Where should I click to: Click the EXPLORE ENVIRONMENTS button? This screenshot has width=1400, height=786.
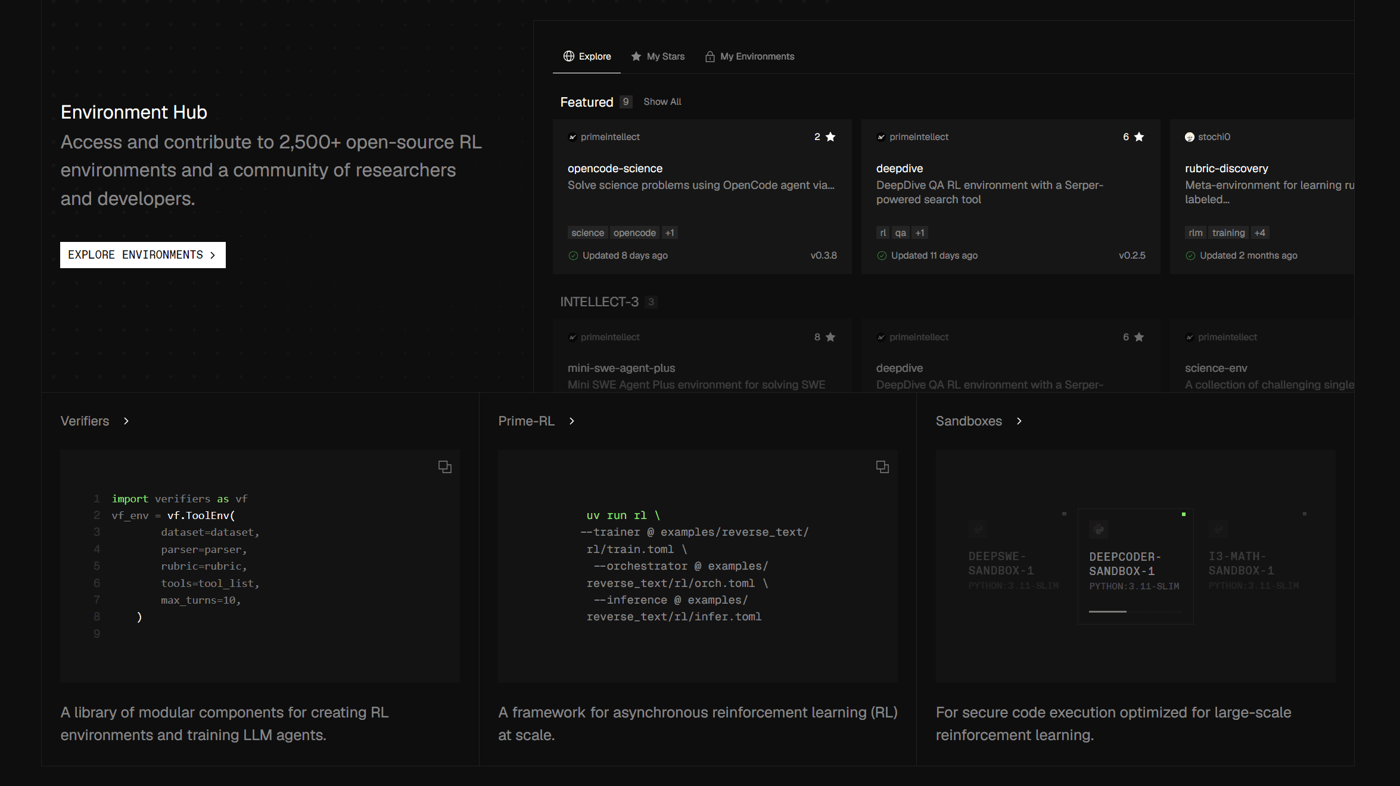[143, 255]
